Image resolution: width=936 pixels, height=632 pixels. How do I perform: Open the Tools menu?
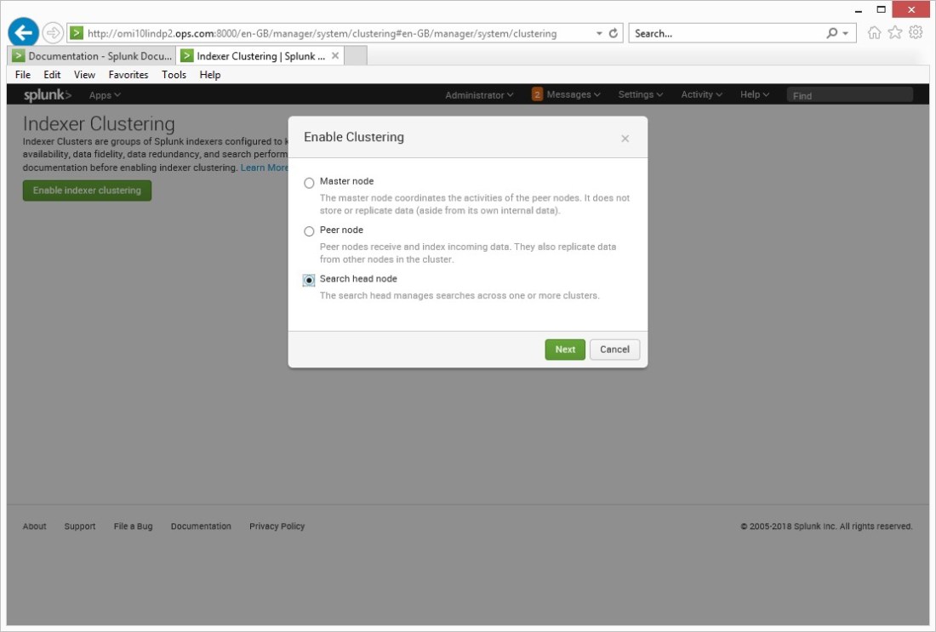tap(174, 74)
